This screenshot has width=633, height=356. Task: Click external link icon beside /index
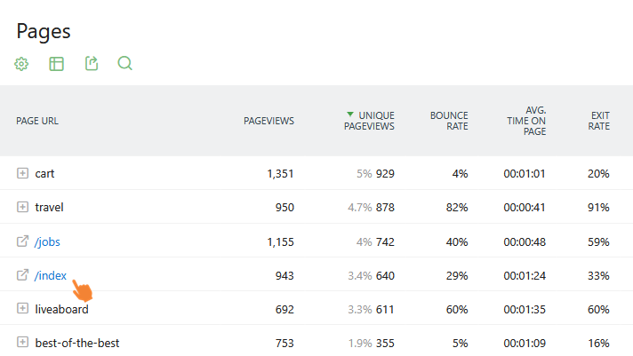22,275
